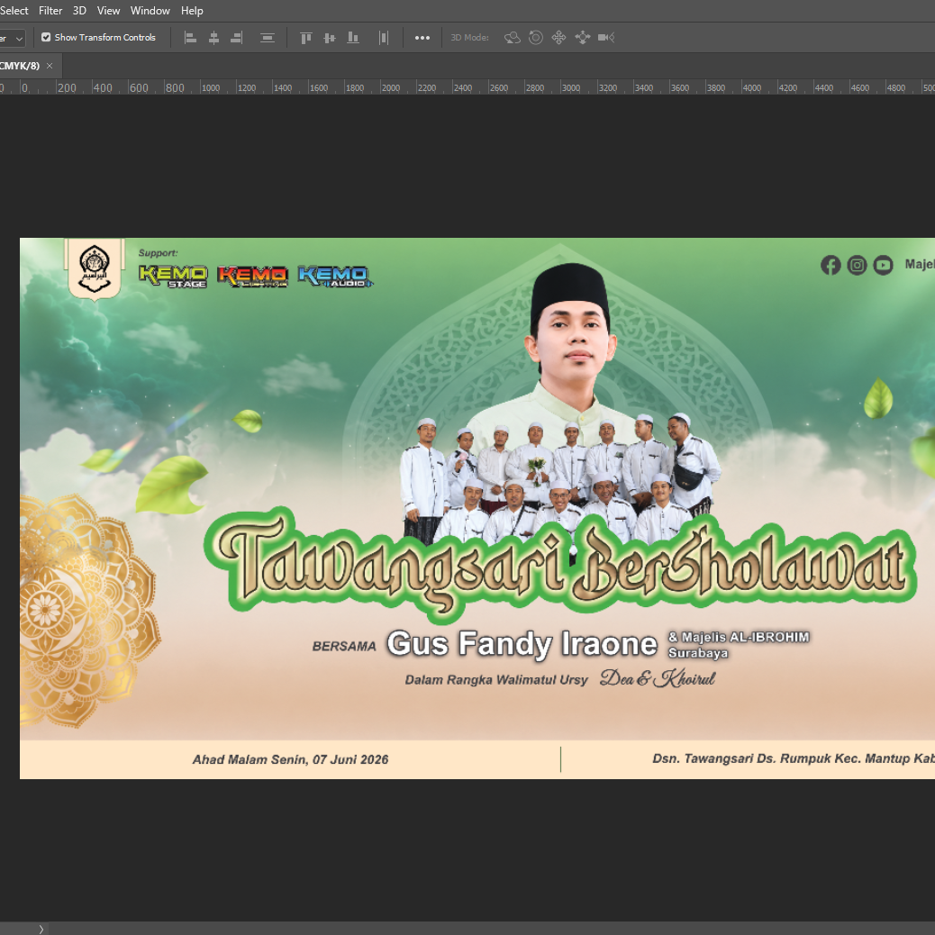The height and width of the screenshot is (935, 935).
Task: Expand the status bar arrow at bottom
Action: coord(41,929)
